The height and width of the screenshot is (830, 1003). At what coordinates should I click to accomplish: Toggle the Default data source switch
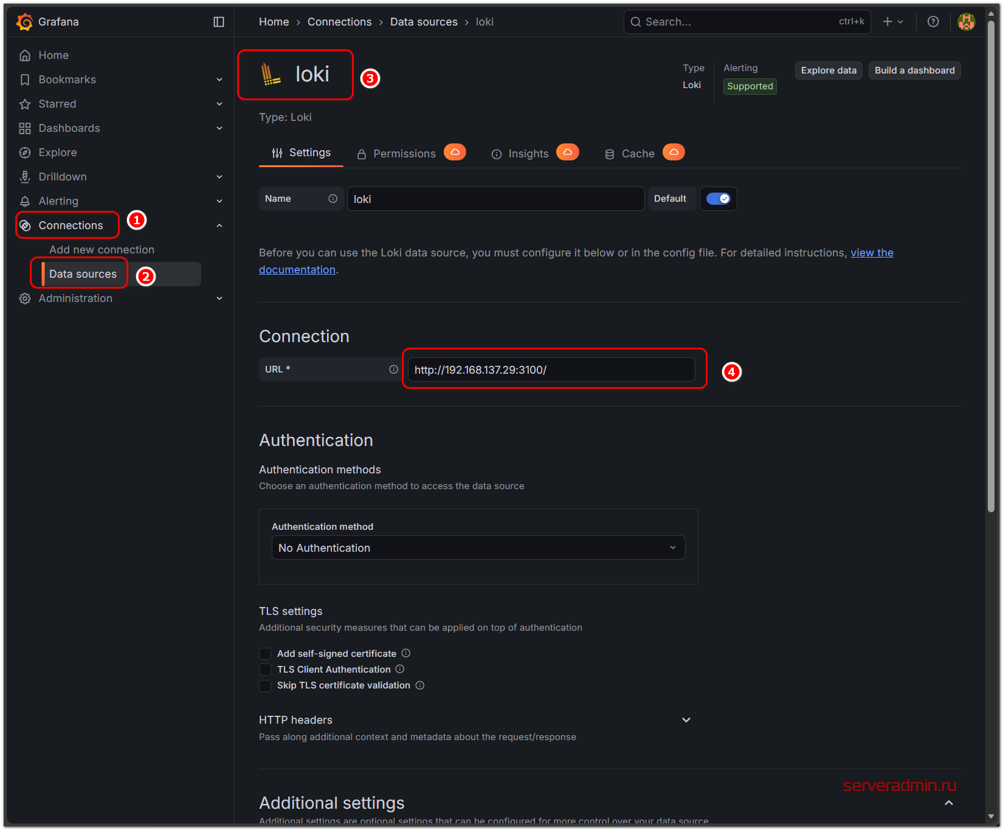coord(718,199)
